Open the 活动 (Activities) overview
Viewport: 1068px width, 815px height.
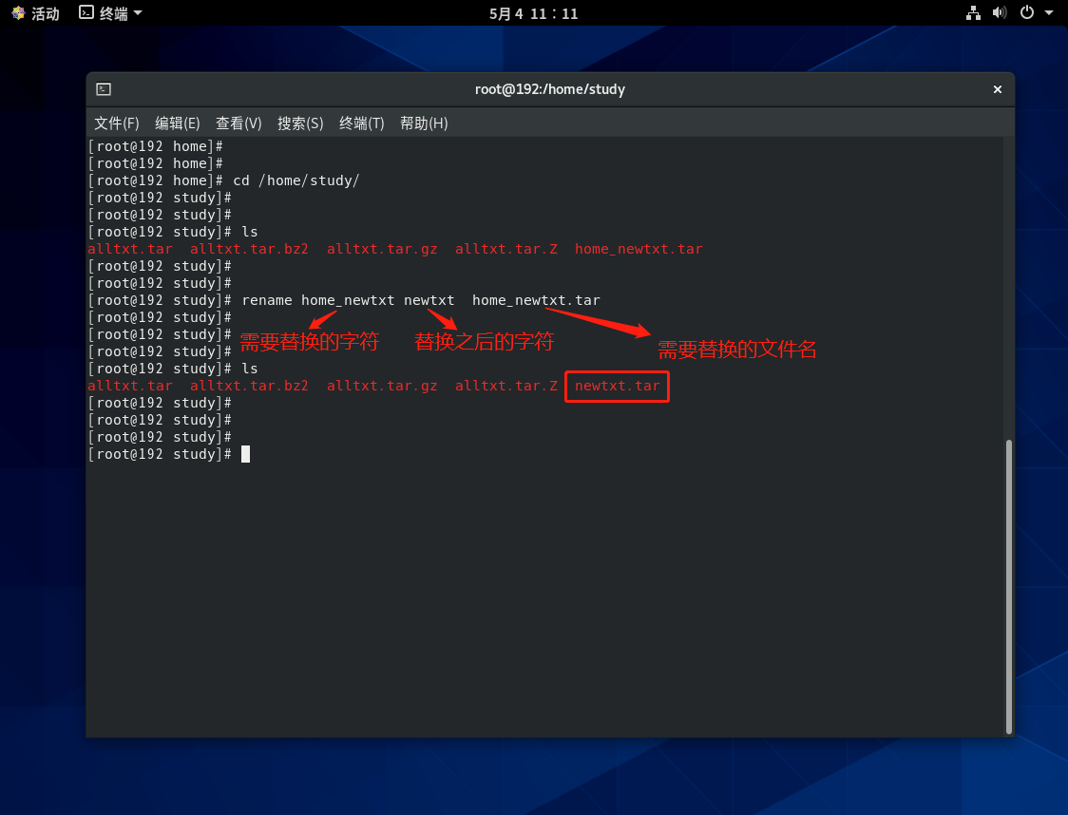click(35, 13)
